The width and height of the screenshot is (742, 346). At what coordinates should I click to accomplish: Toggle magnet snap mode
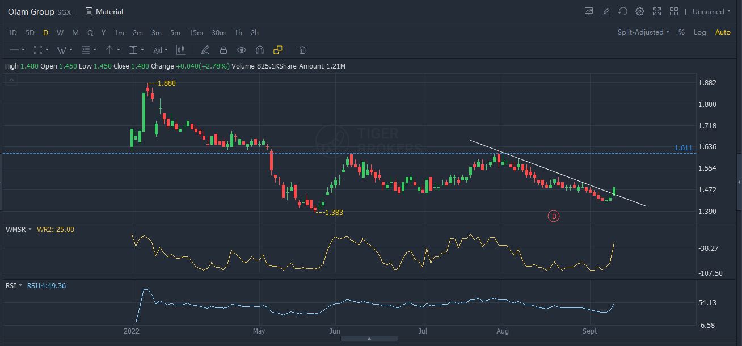coord(260,50)
